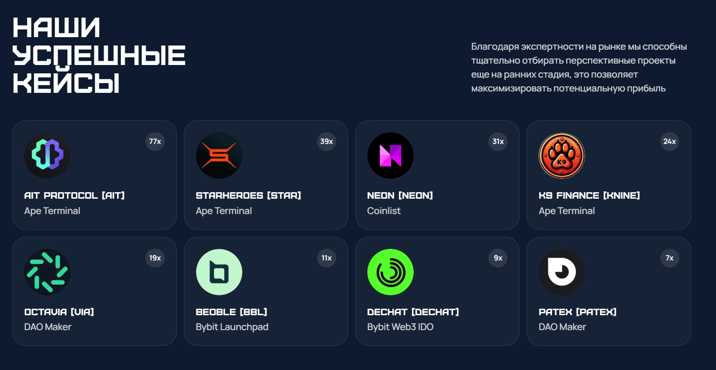Click the StarHeroes red S logo
The height and width of the screenshot is (370, 716).
(219, 156)
